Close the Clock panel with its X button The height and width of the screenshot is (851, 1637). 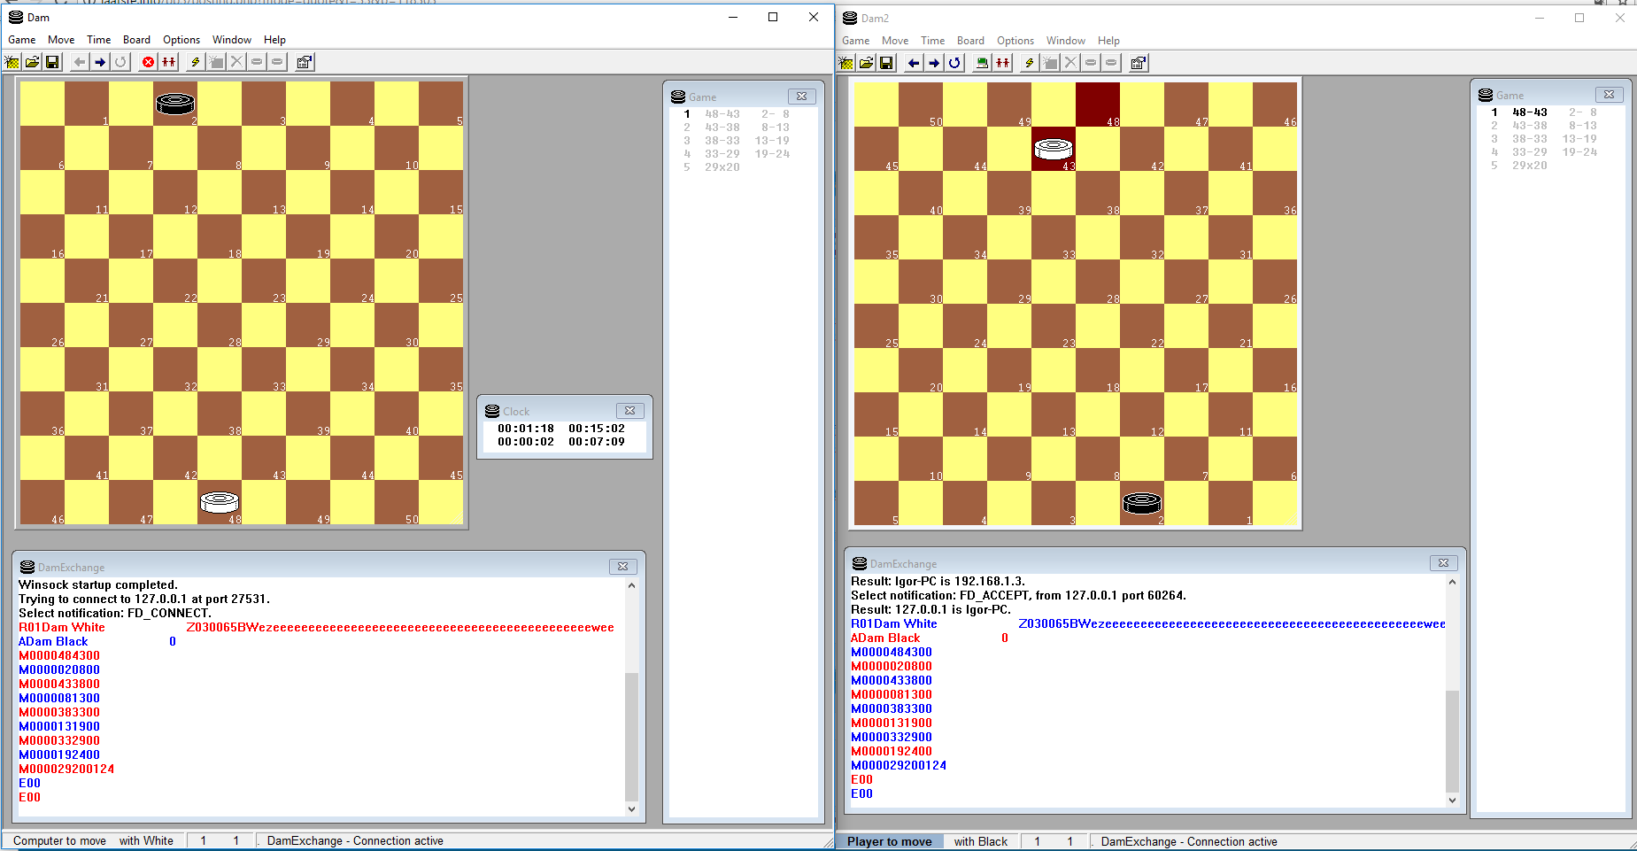click(630, 410)
